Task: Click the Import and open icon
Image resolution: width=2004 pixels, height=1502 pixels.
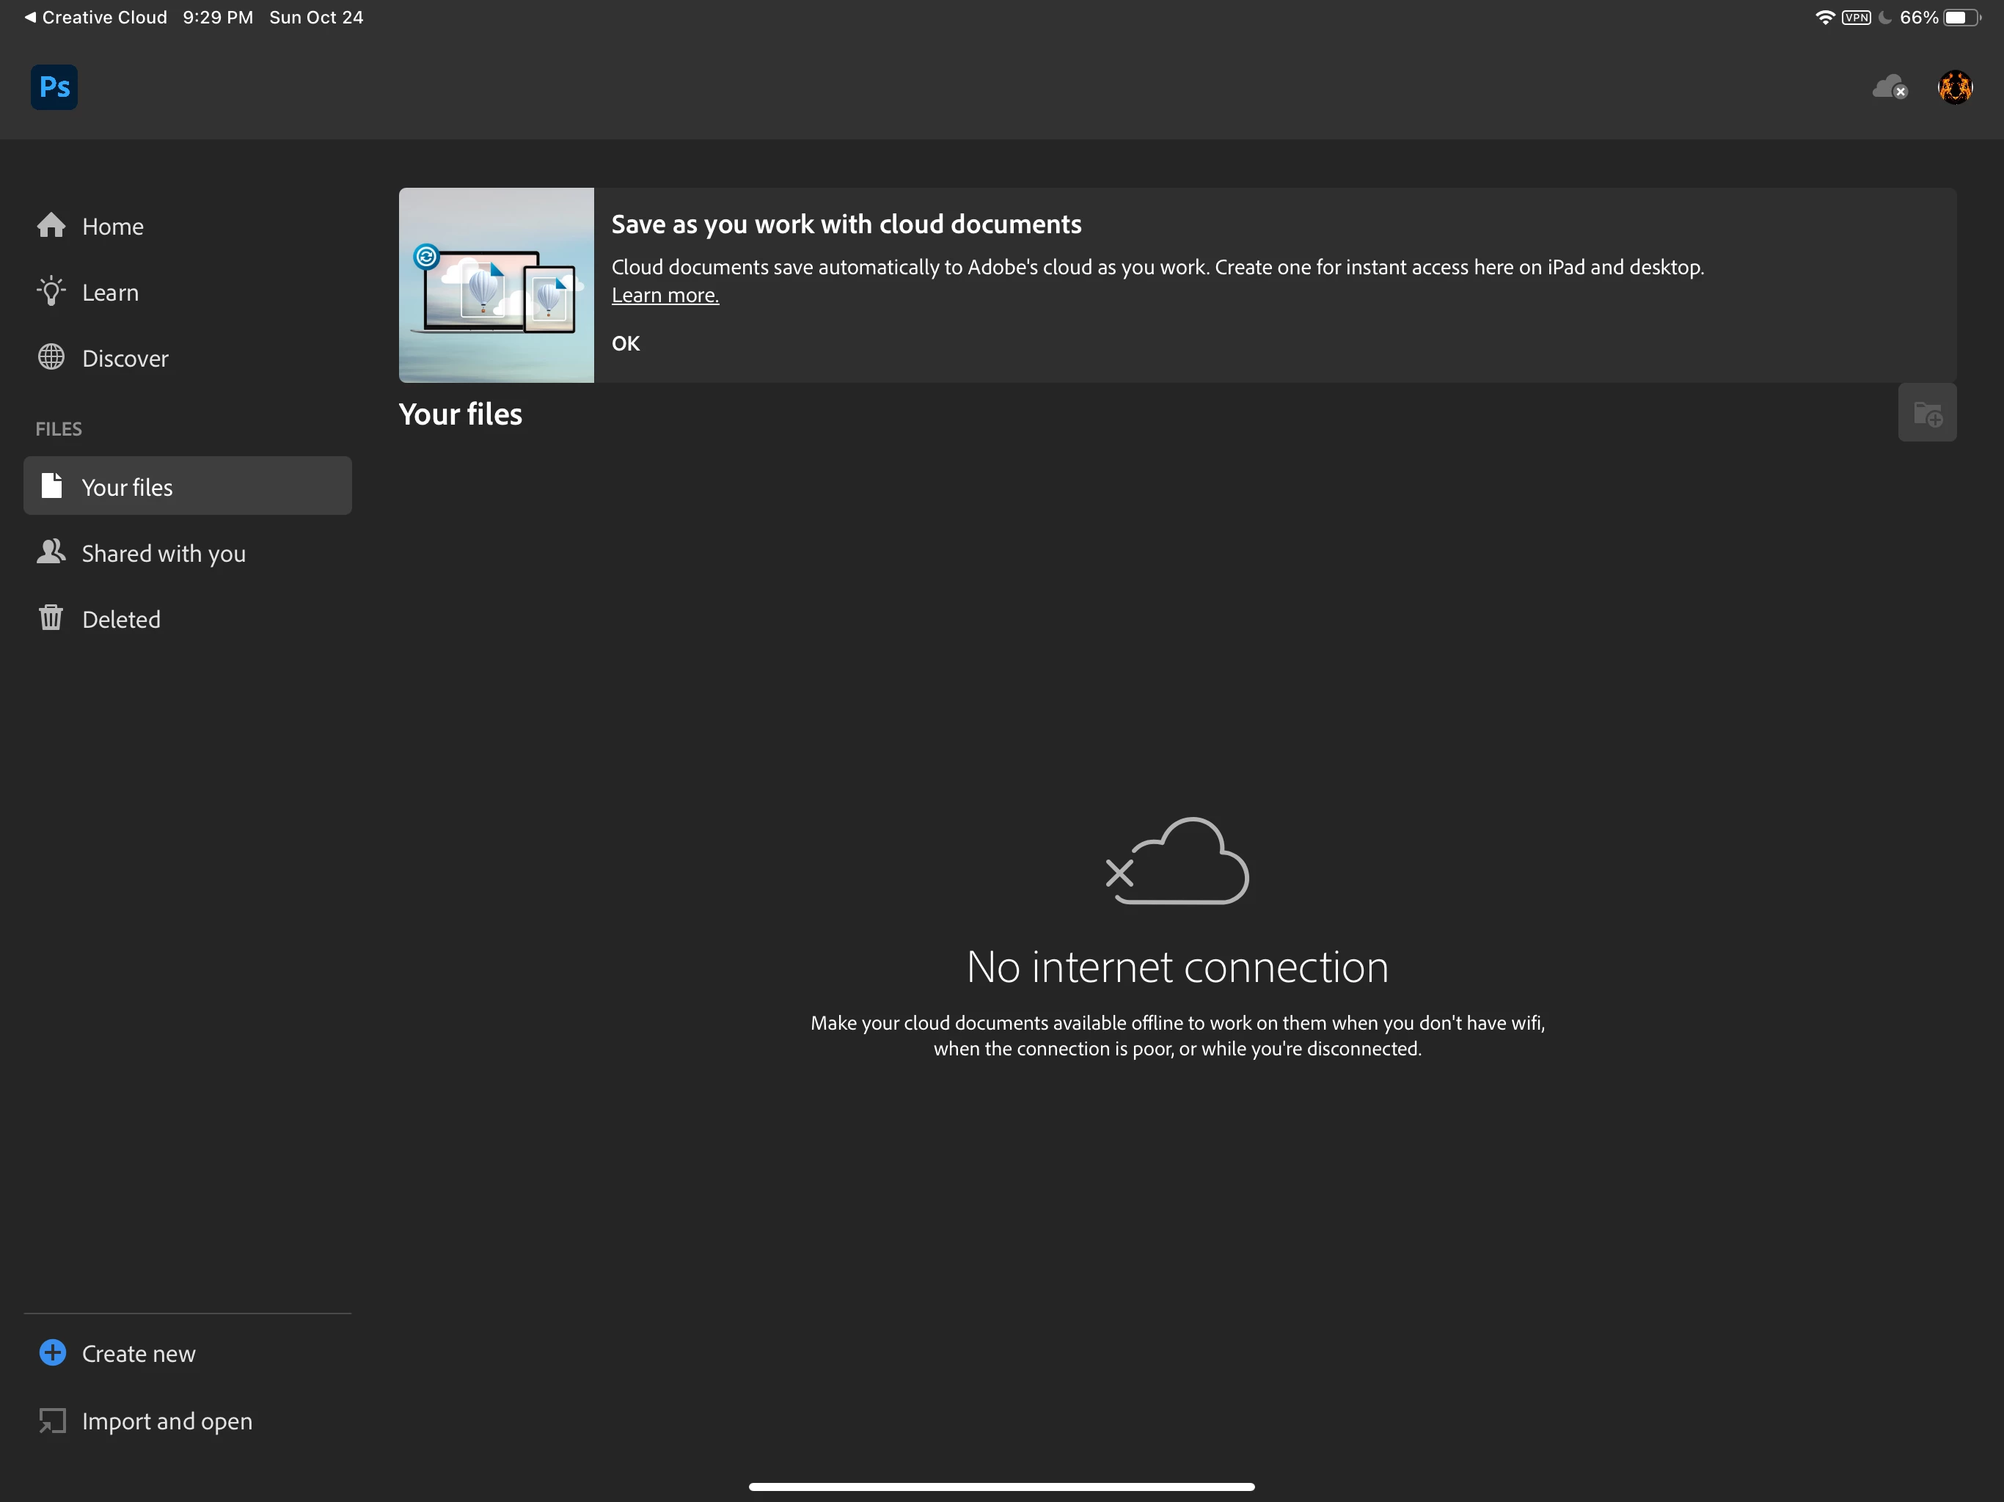Action: [x=53, y=1420]
